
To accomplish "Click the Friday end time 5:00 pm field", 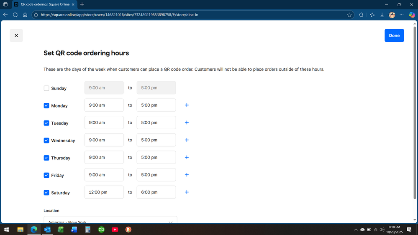I will pyautogui.click(x=156, y=175).
